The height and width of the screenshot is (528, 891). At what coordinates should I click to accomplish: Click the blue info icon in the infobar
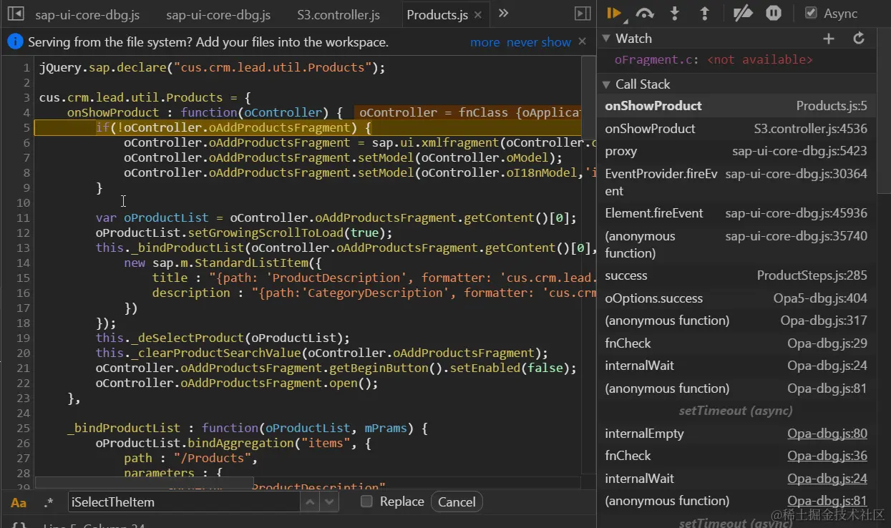pyautogui.click(x=15, y=42)
